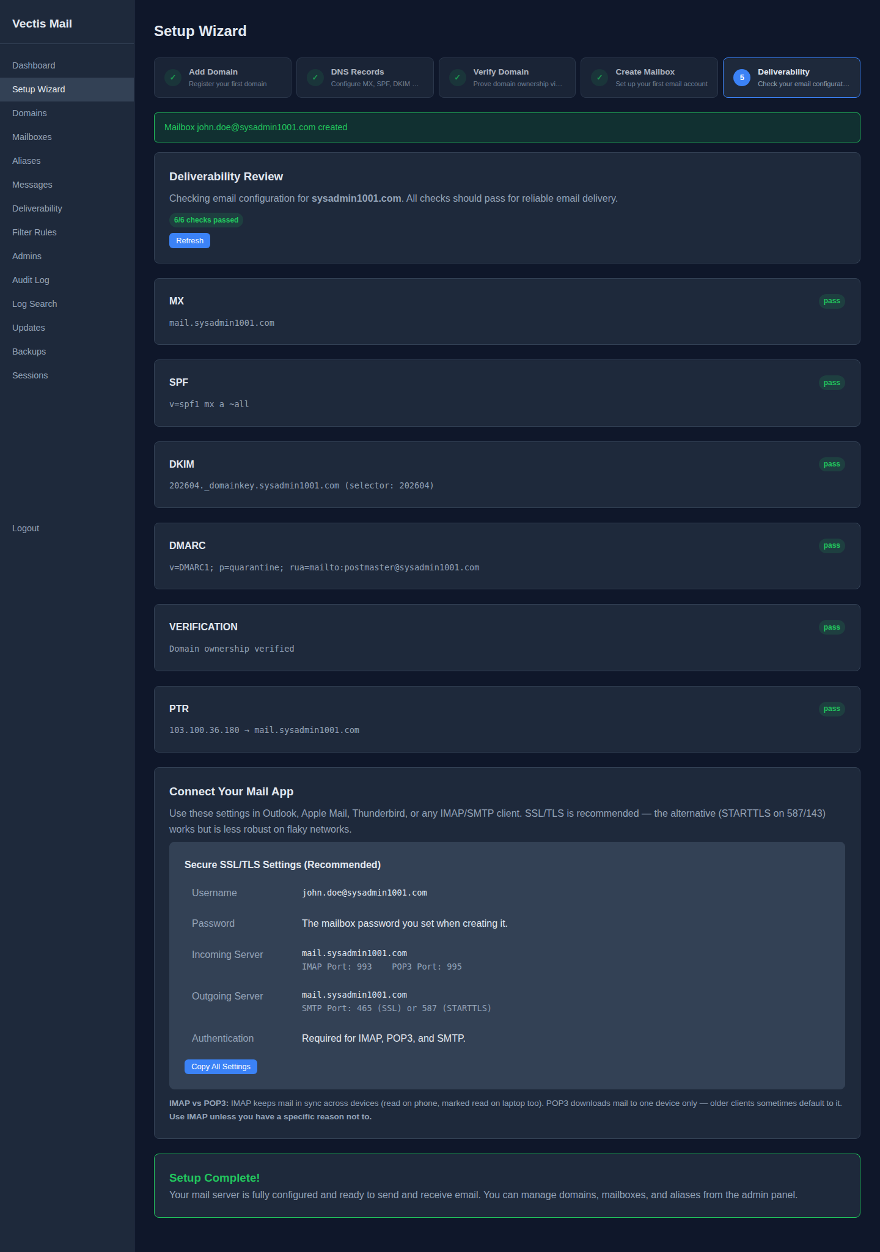Click the 'Setup Complete!' heading

[x=215, y=1177]
